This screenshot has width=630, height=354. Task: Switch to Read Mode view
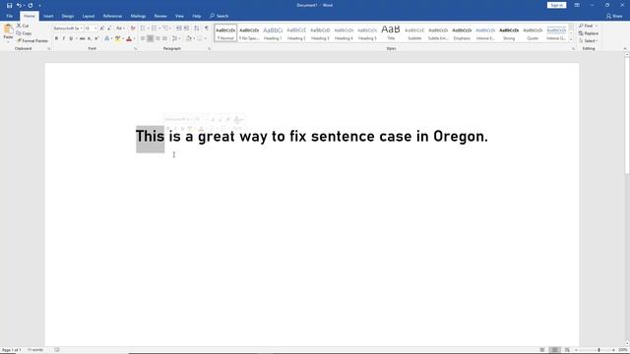(x=542, y=350)
